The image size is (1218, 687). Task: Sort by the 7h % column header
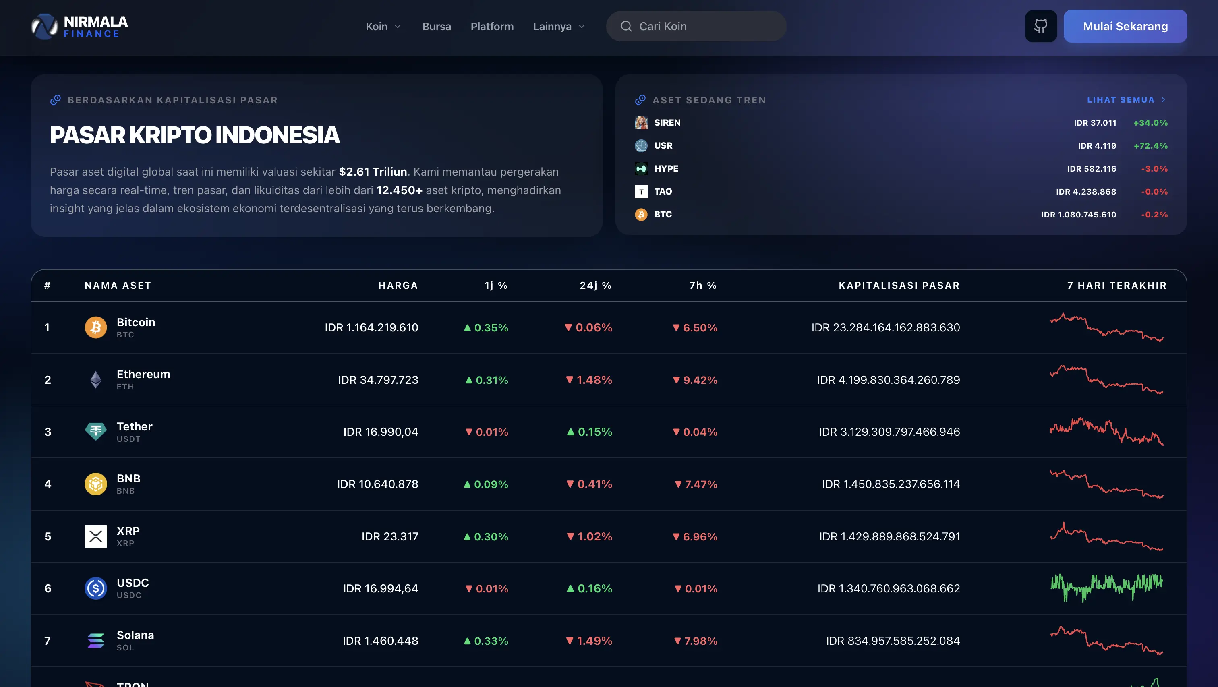point(703,286)
